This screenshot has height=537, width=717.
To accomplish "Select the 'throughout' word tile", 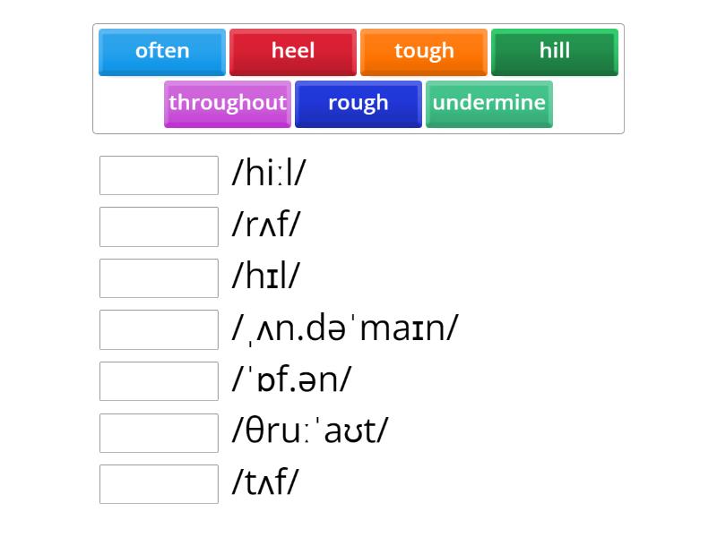I will click(x=227, y=103).
